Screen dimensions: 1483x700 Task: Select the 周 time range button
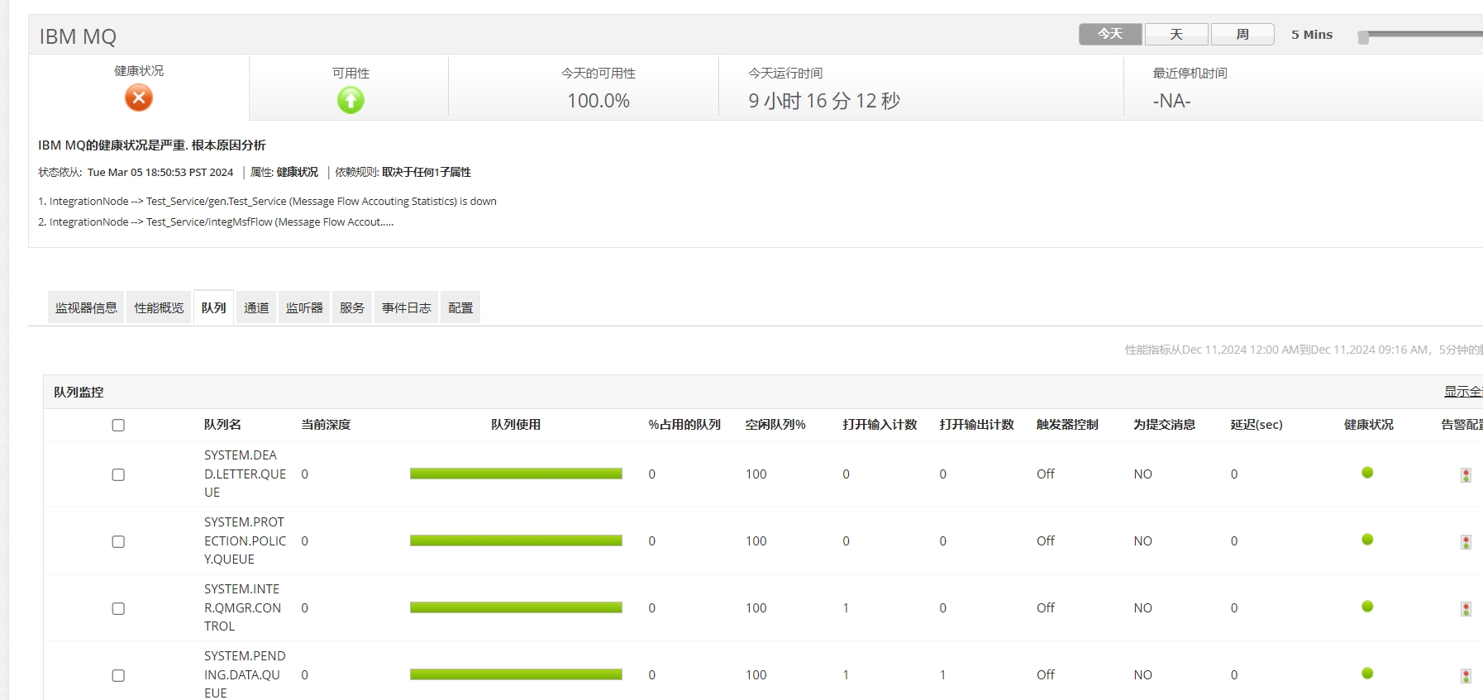(x=1242, y=34)
